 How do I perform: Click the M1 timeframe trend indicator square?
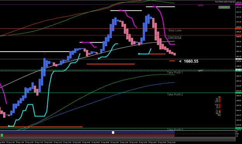[220, 99]
